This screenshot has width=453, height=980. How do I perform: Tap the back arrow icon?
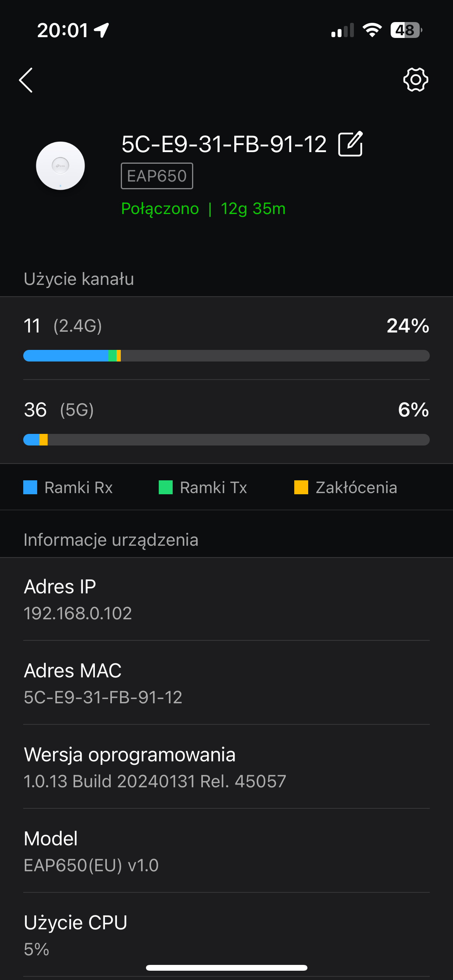[x=26, y=80]
